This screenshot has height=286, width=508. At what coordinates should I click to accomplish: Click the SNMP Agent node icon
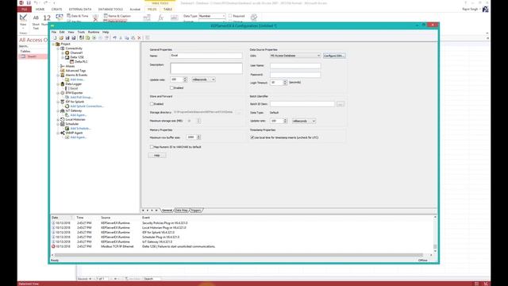click(63, 133)
